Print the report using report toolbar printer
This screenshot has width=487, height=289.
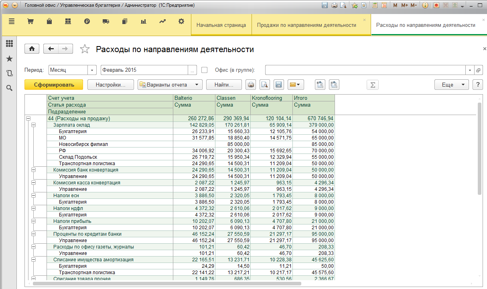251,85
